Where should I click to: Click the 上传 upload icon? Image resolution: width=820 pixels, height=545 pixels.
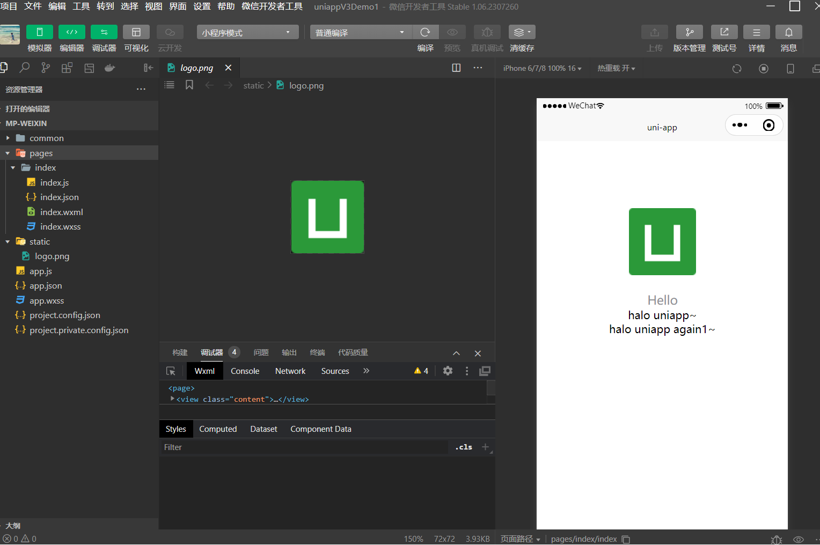(655, 32)
